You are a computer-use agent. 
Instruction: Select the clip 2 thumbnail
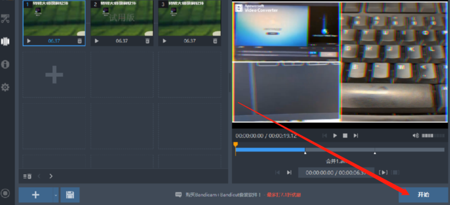pyautogui.click(x=122, y=18)
